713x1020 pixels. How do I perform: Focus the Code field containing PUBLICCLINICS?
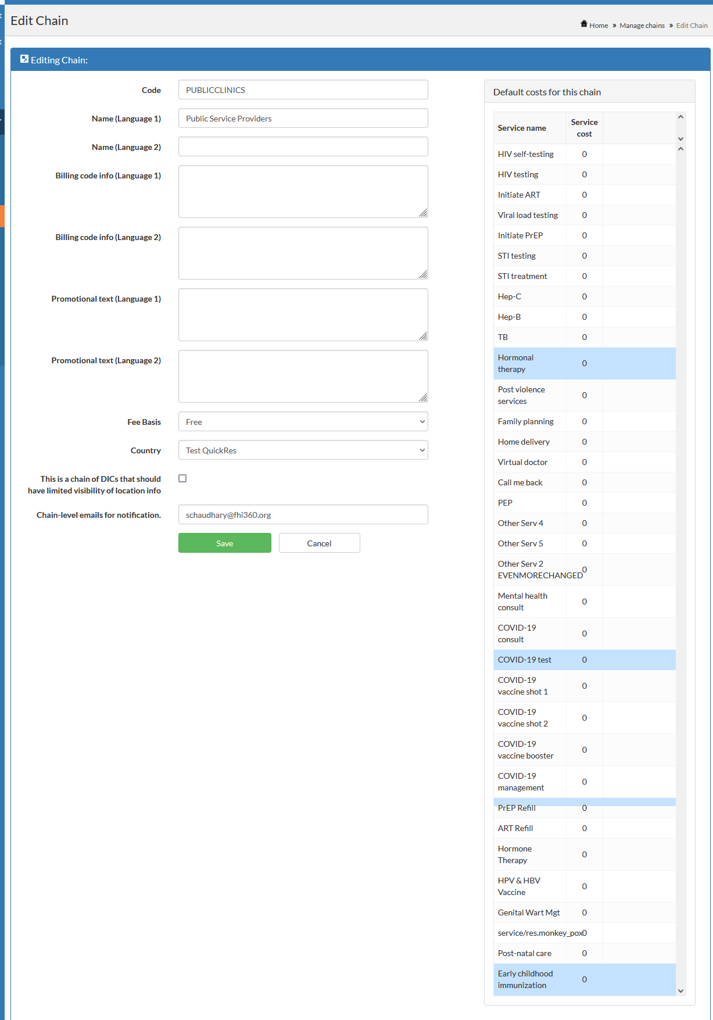303,90
